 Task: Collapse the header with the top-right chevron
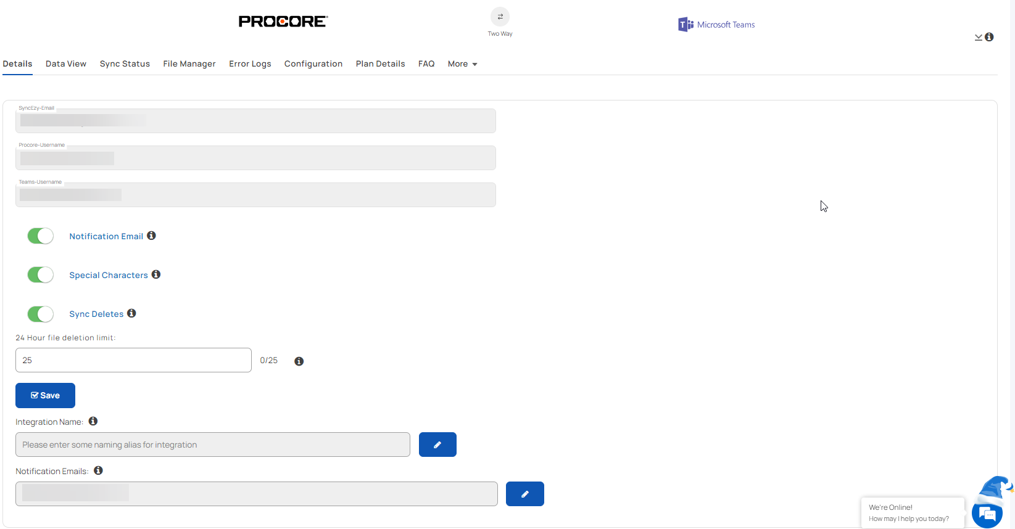[x=978, y=38]
